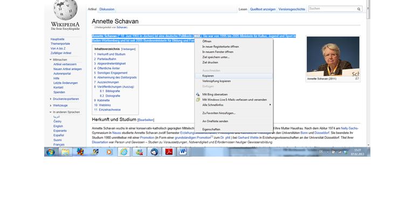Open Adobe Reader taskbar icon
This screenshot has height=209, width=414.
(x=169, y=152)
